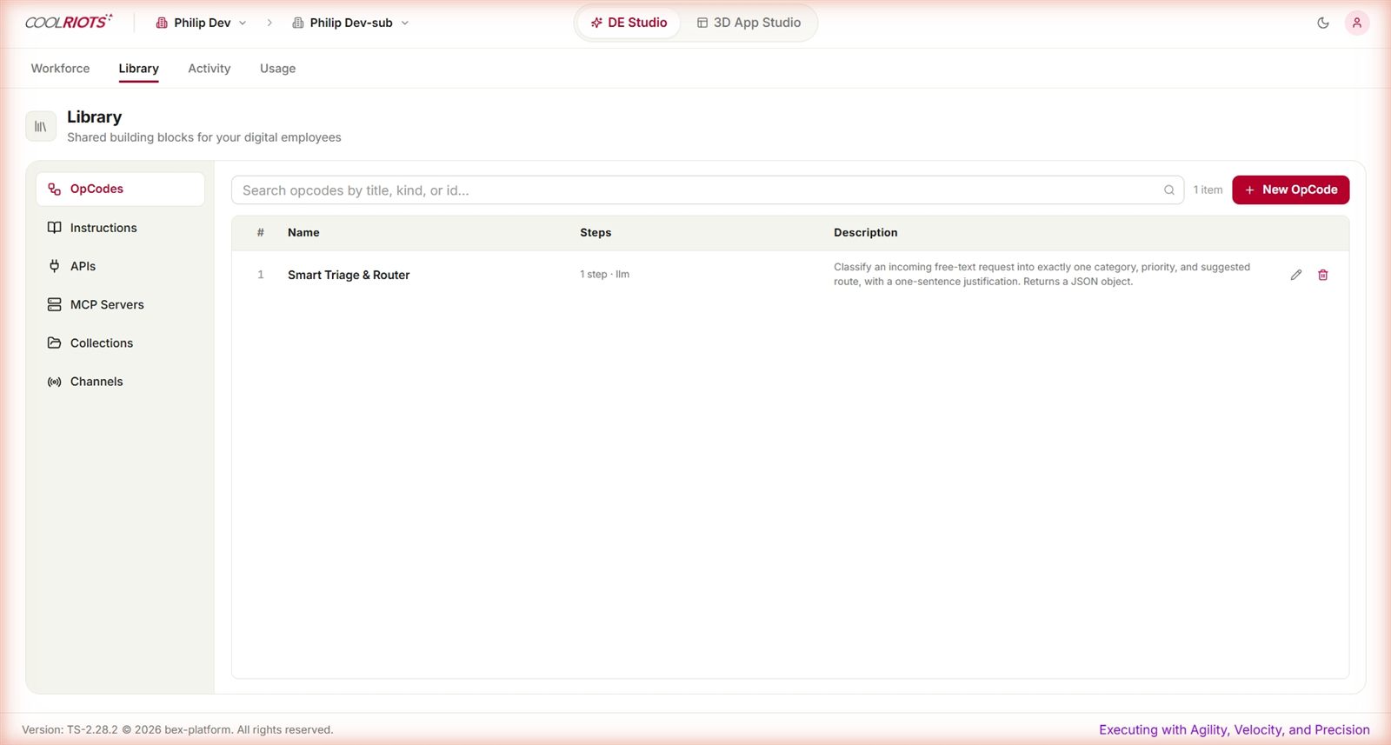Open the Smart Triage & Router row
This screenshot has width=1391, height=745.
point(790,275)
